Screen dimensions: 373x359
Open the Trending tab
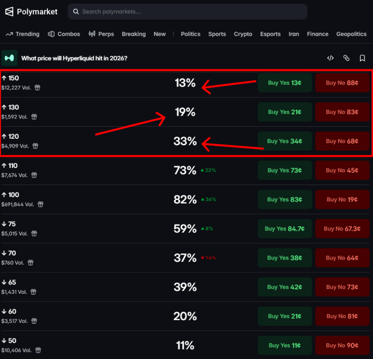22,34
